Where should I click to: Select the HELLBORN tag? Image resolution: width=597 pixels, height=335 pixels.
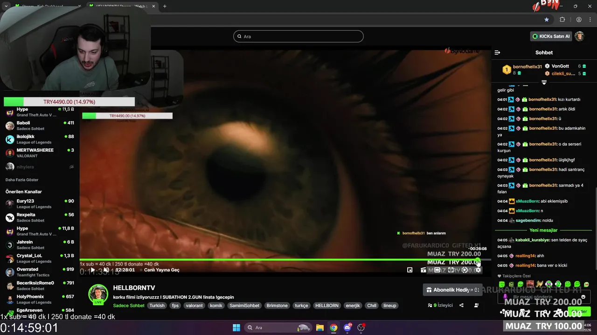[x=326, y=306]
